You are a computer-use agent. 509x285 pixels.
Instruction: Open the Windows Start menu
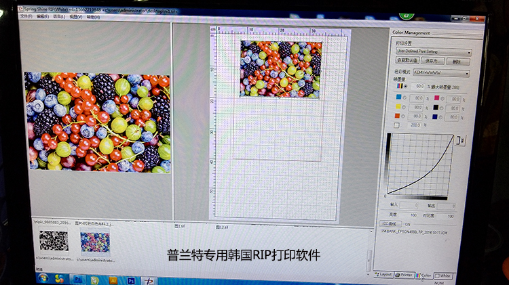click(43, 278)
